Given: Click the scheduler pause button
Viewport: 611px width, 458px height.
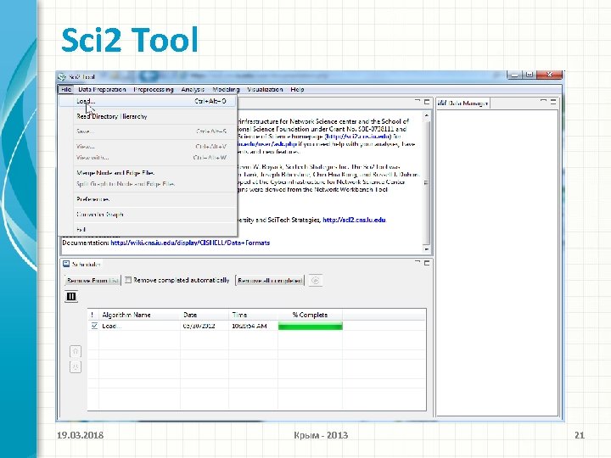Looking at the screenshot, I should 71,297.
